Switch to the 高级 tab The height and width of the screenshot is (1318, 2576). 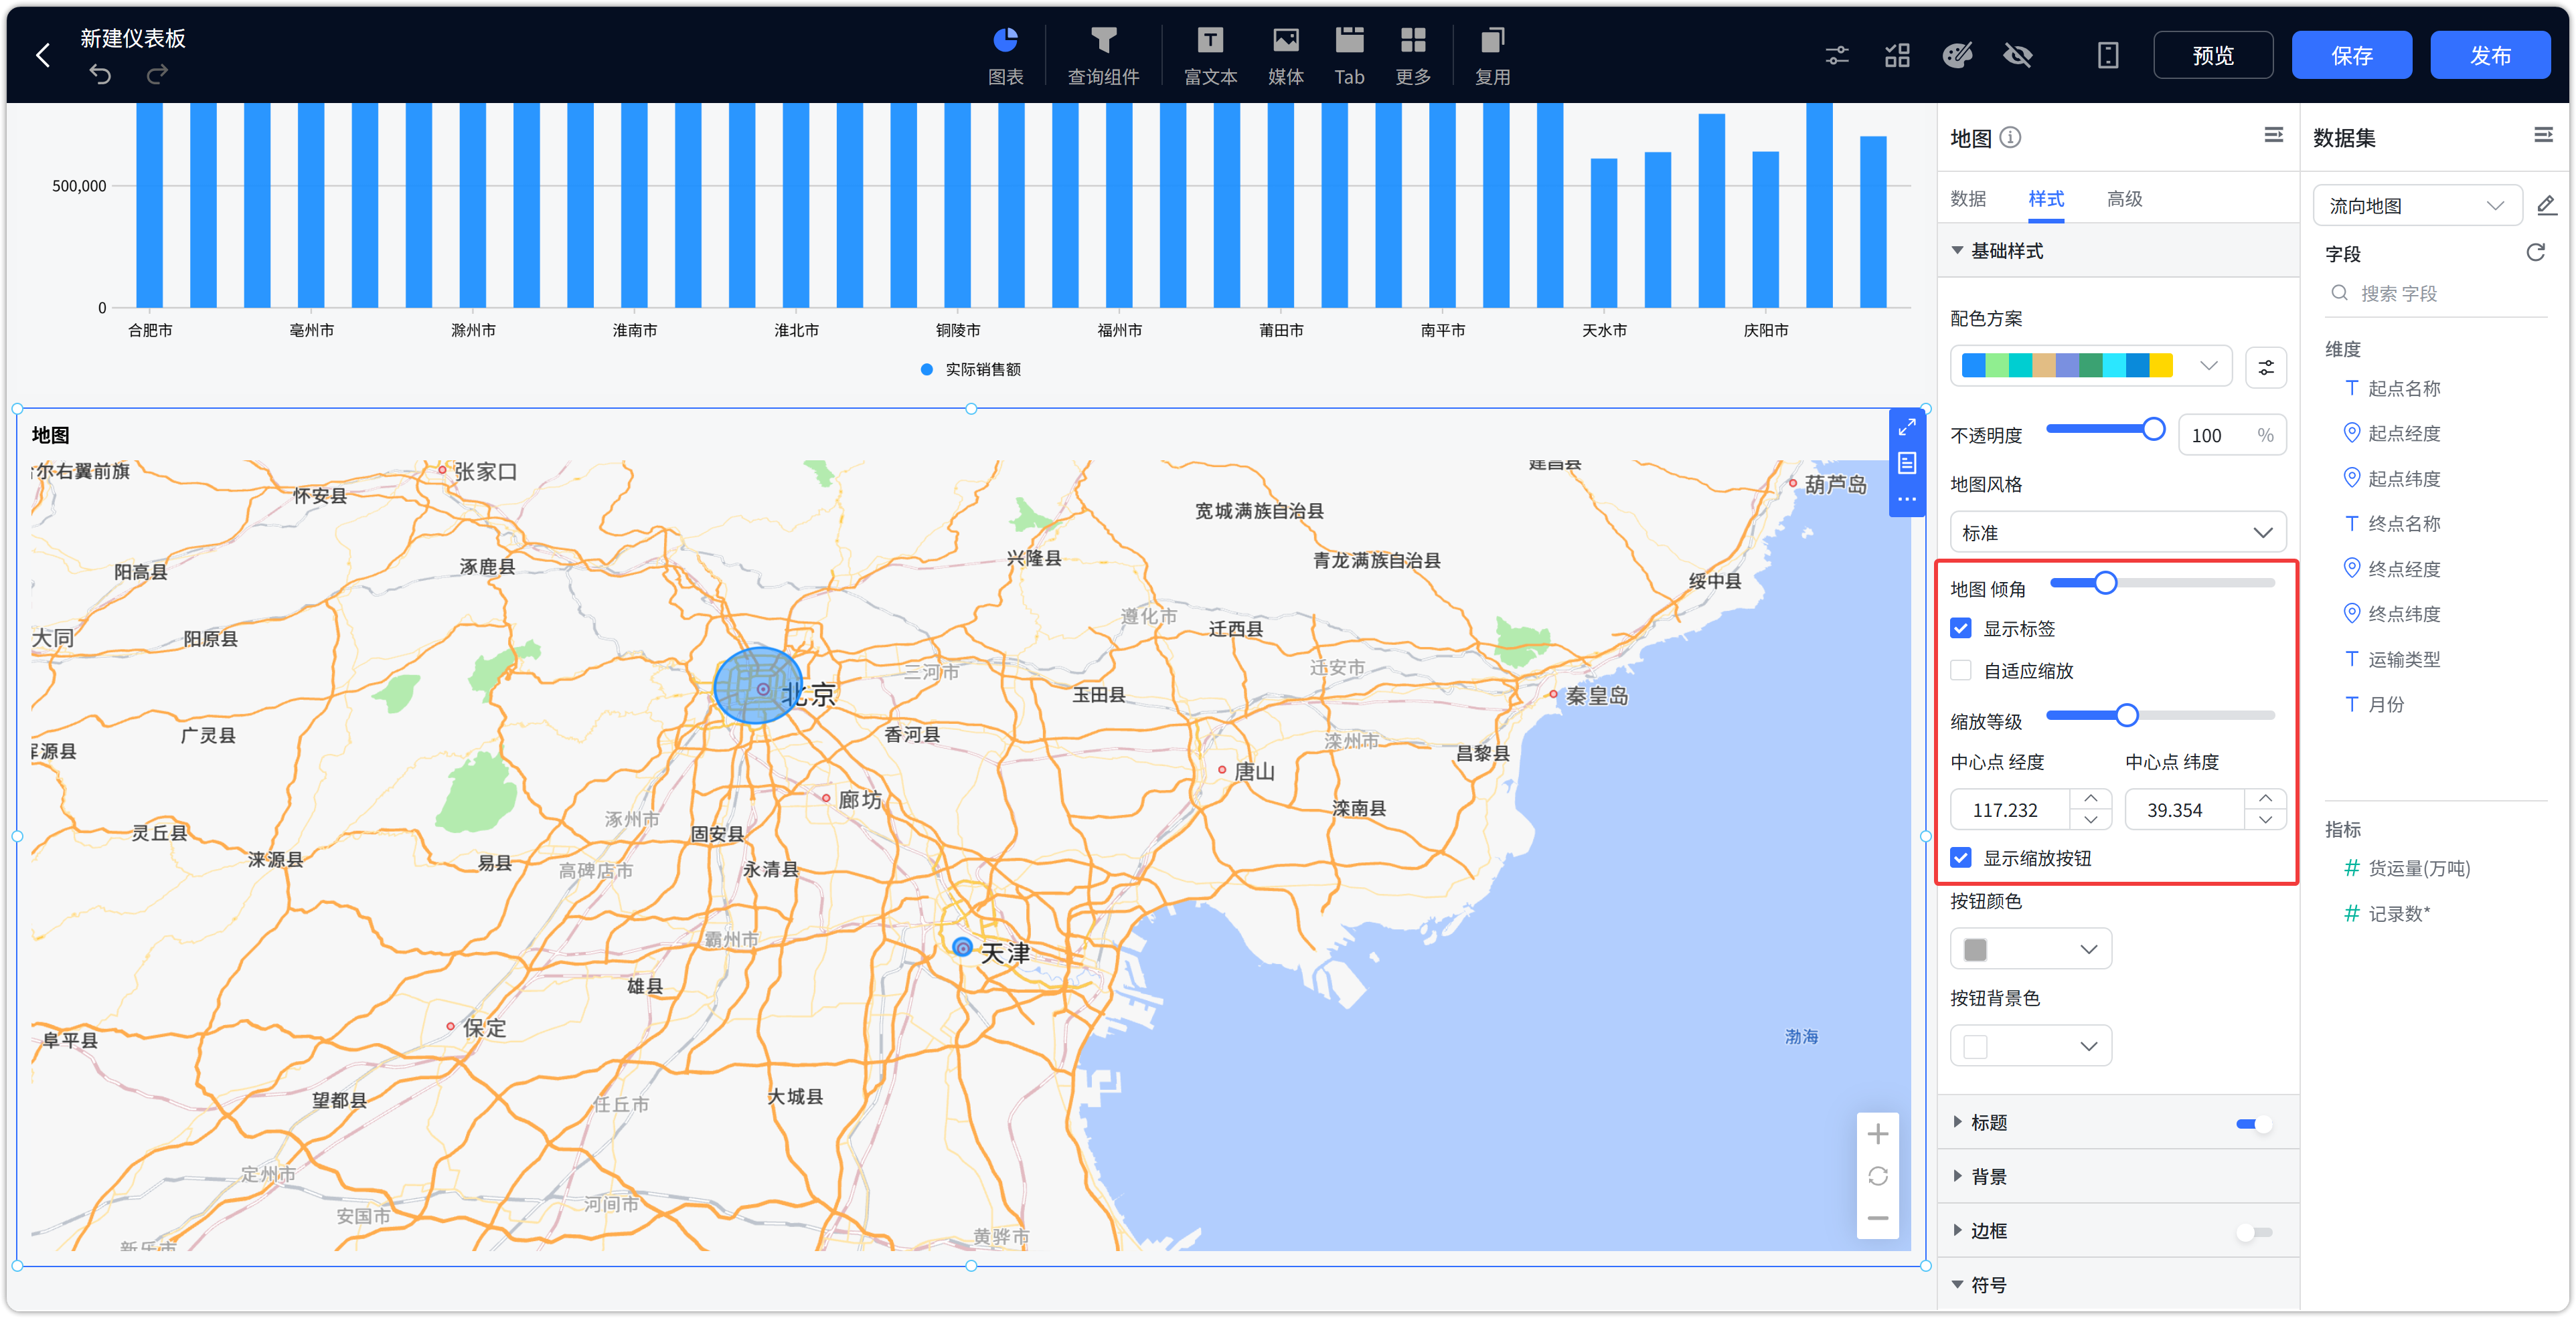(2124, 199)
